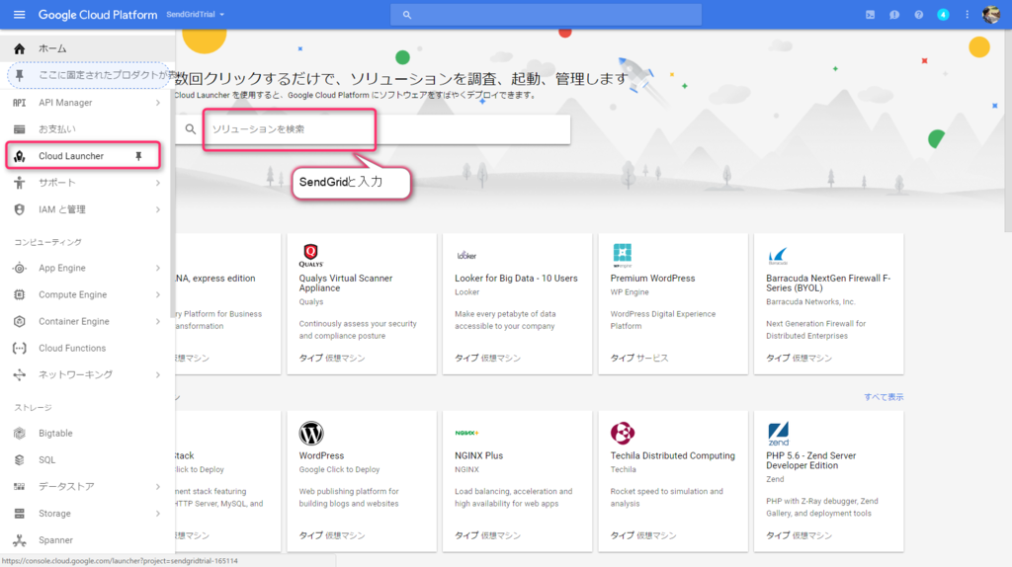Open the notifications badge icon

(943, 14)
